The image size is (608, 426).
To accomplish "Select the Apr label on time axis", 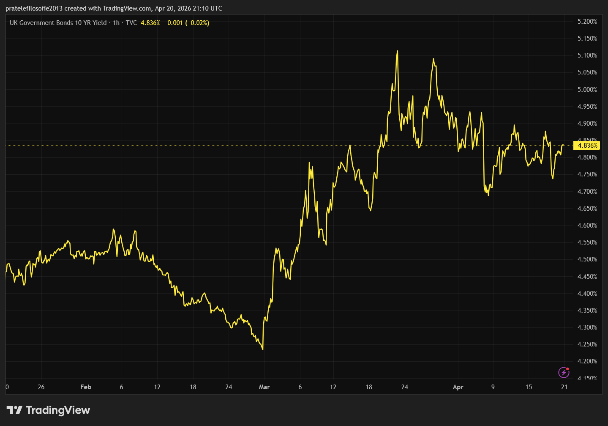I will point(458,387).
